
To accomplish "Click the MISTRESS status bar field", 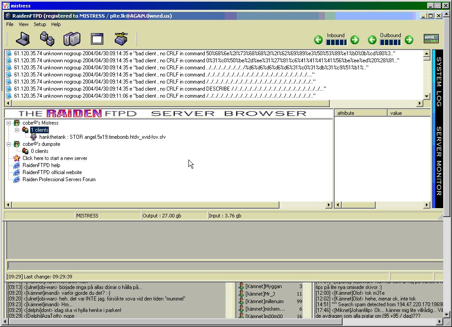I will click(x=108, y=216).
